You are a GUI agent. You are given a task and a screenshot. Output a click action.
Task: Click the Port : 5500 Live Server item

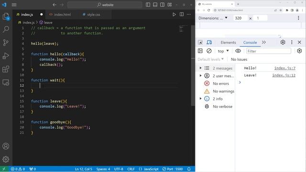[x=173, y=169]
